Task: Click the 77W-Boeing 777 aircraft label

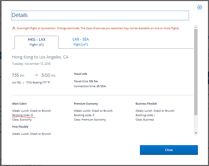Action: click(36, 82)
